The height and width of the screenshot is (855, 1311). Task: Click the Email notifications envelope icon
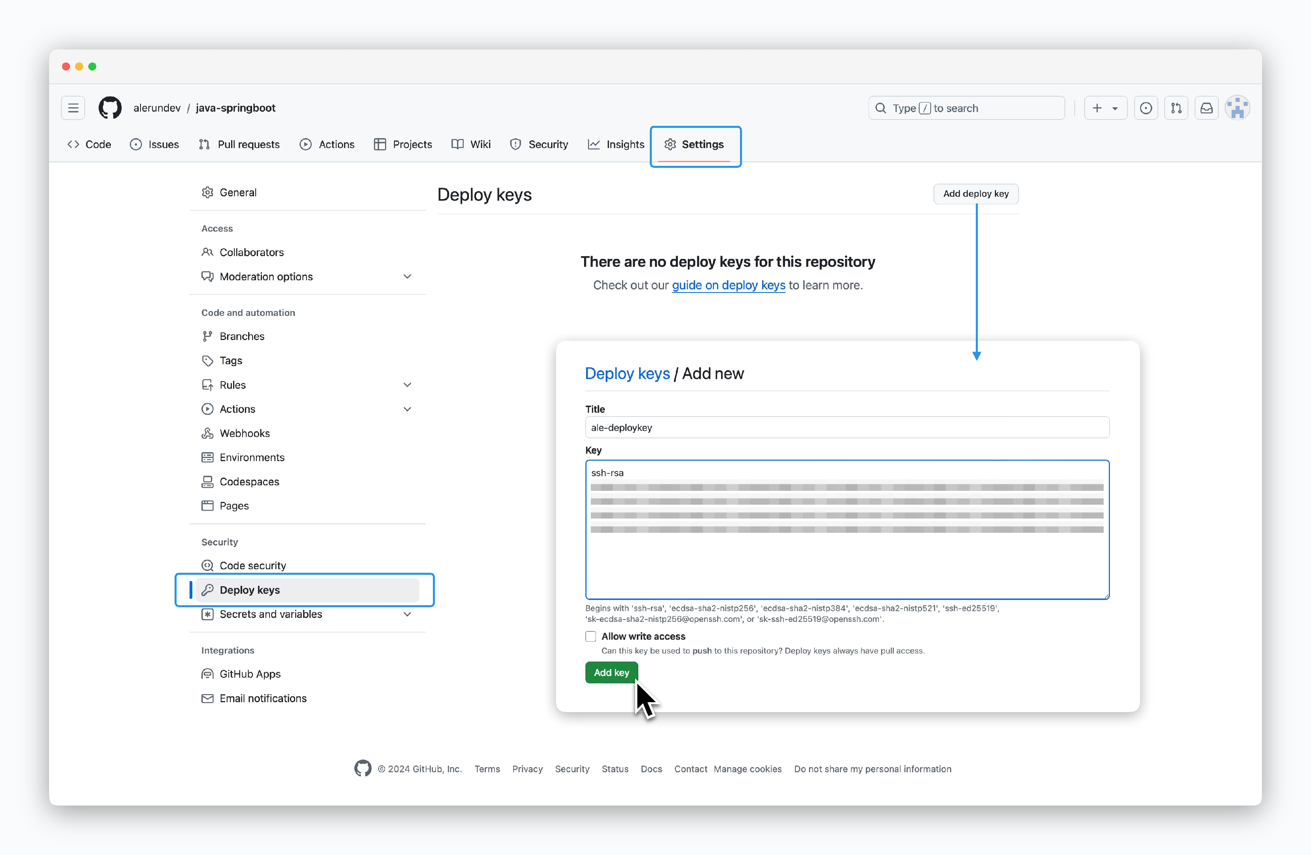pyautogui.click(x=207, y=698)
